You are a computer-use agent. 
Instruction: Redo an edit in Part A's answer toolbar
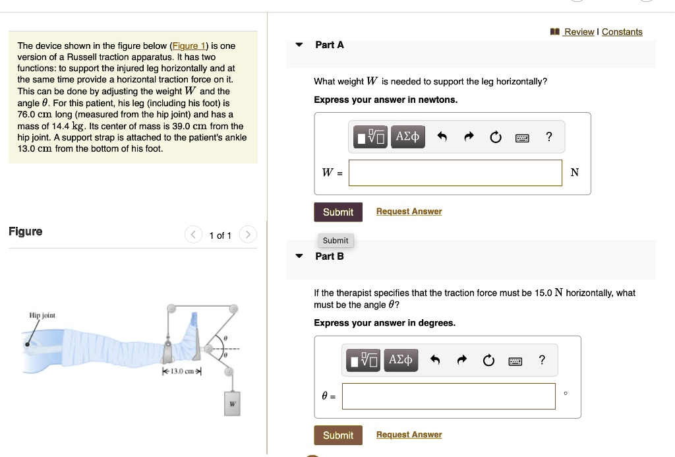[x=467, y=137]
